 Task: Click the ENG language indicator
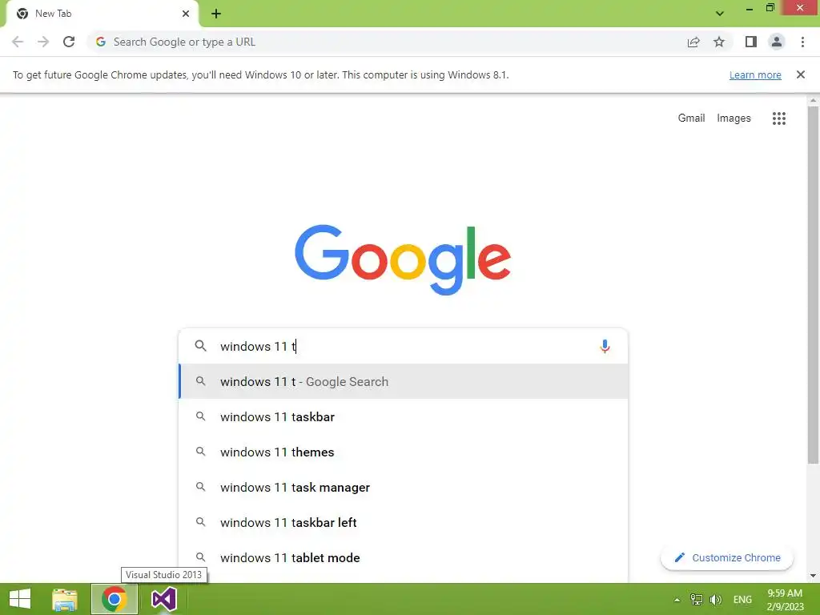coord(742,600)
